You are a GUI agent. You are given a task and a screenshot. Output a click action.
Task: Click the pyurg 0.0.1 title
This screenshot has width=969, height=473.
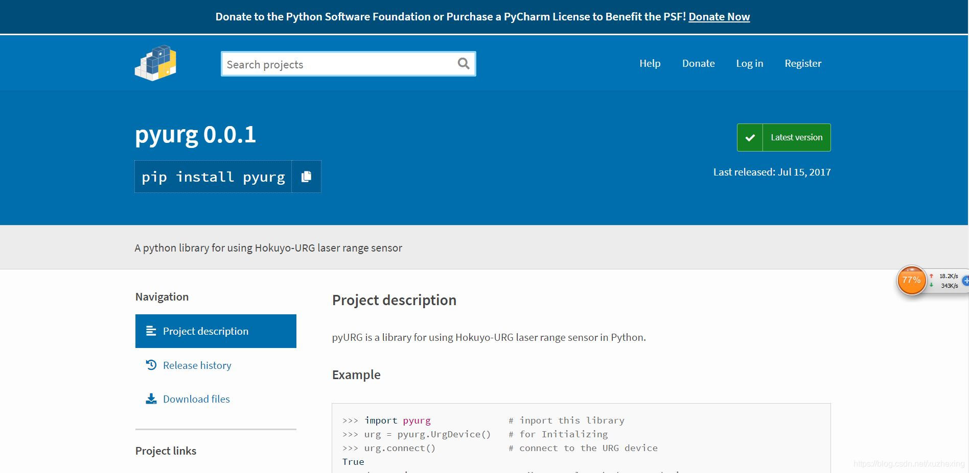coord(195,135)
